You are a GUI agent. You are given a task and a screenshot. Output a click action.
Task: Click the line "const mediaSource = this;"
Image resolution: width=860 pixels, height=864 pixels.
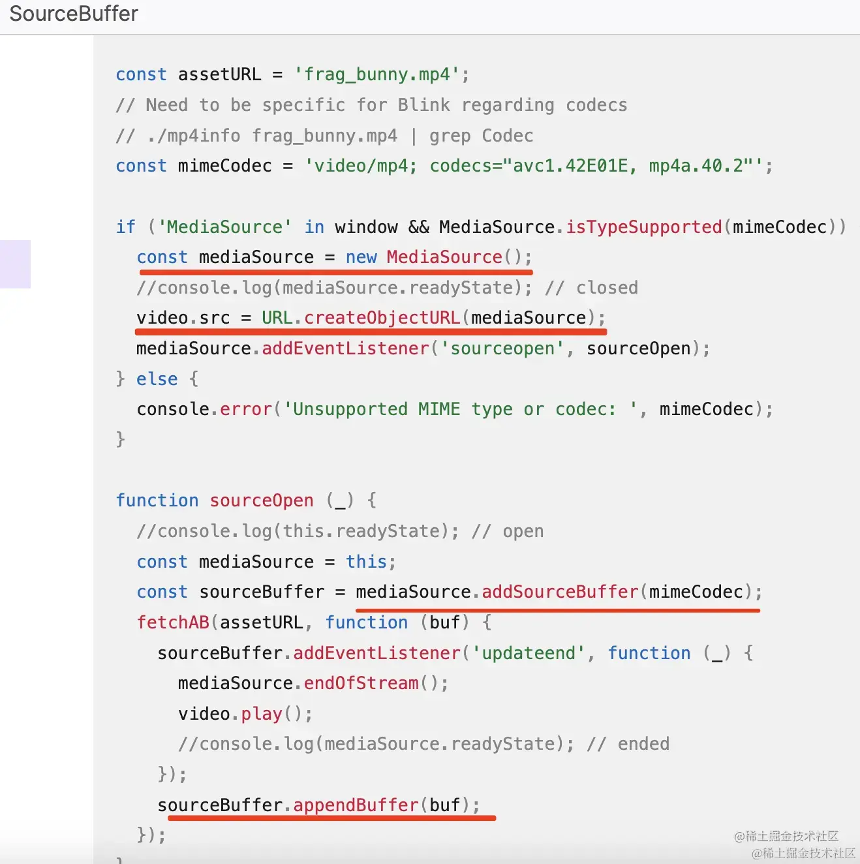(x=266, y=562)
